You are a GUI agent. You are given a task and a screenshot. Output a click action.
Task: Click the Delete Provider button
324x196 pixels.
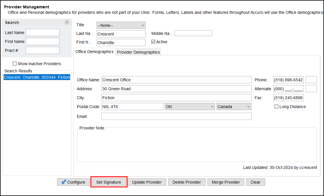point(186,182)
